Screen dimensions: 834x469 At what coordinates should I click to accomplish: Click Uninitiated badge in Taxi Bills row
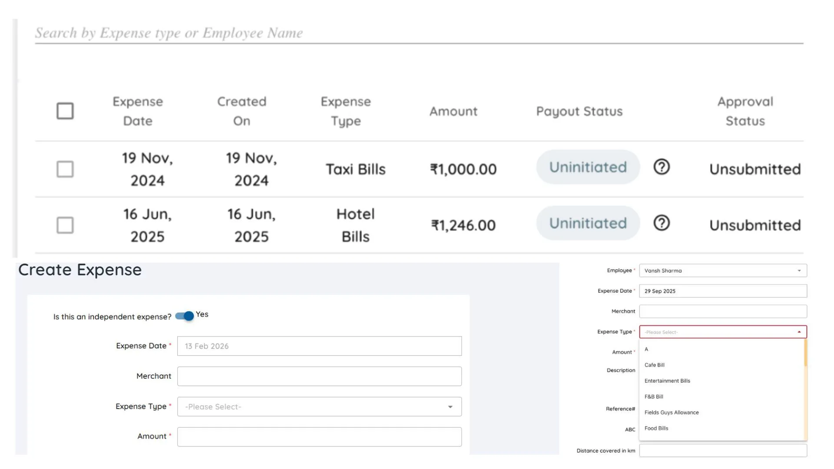point(588,167)
